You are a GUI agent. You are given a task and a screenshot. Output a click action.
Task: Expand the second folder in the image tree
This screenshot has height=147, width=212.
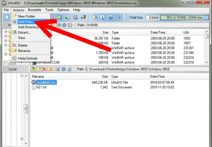6,36
